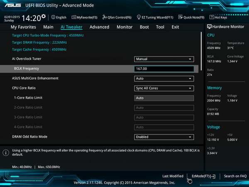Open the Tool tab

pos(160,27)
